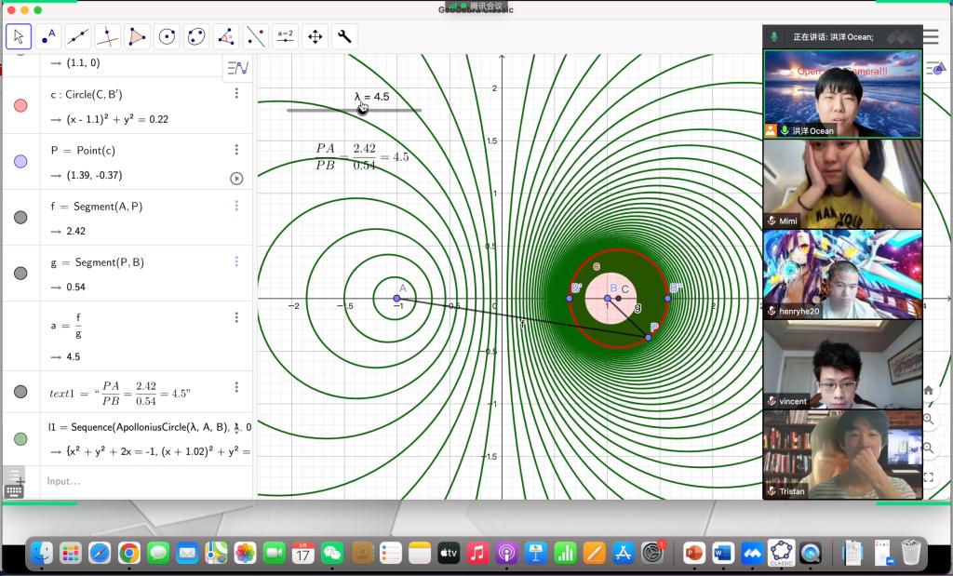Open Google Chrome from the dock
This screenshot has width=953, height=576.
tap(128, 553)
